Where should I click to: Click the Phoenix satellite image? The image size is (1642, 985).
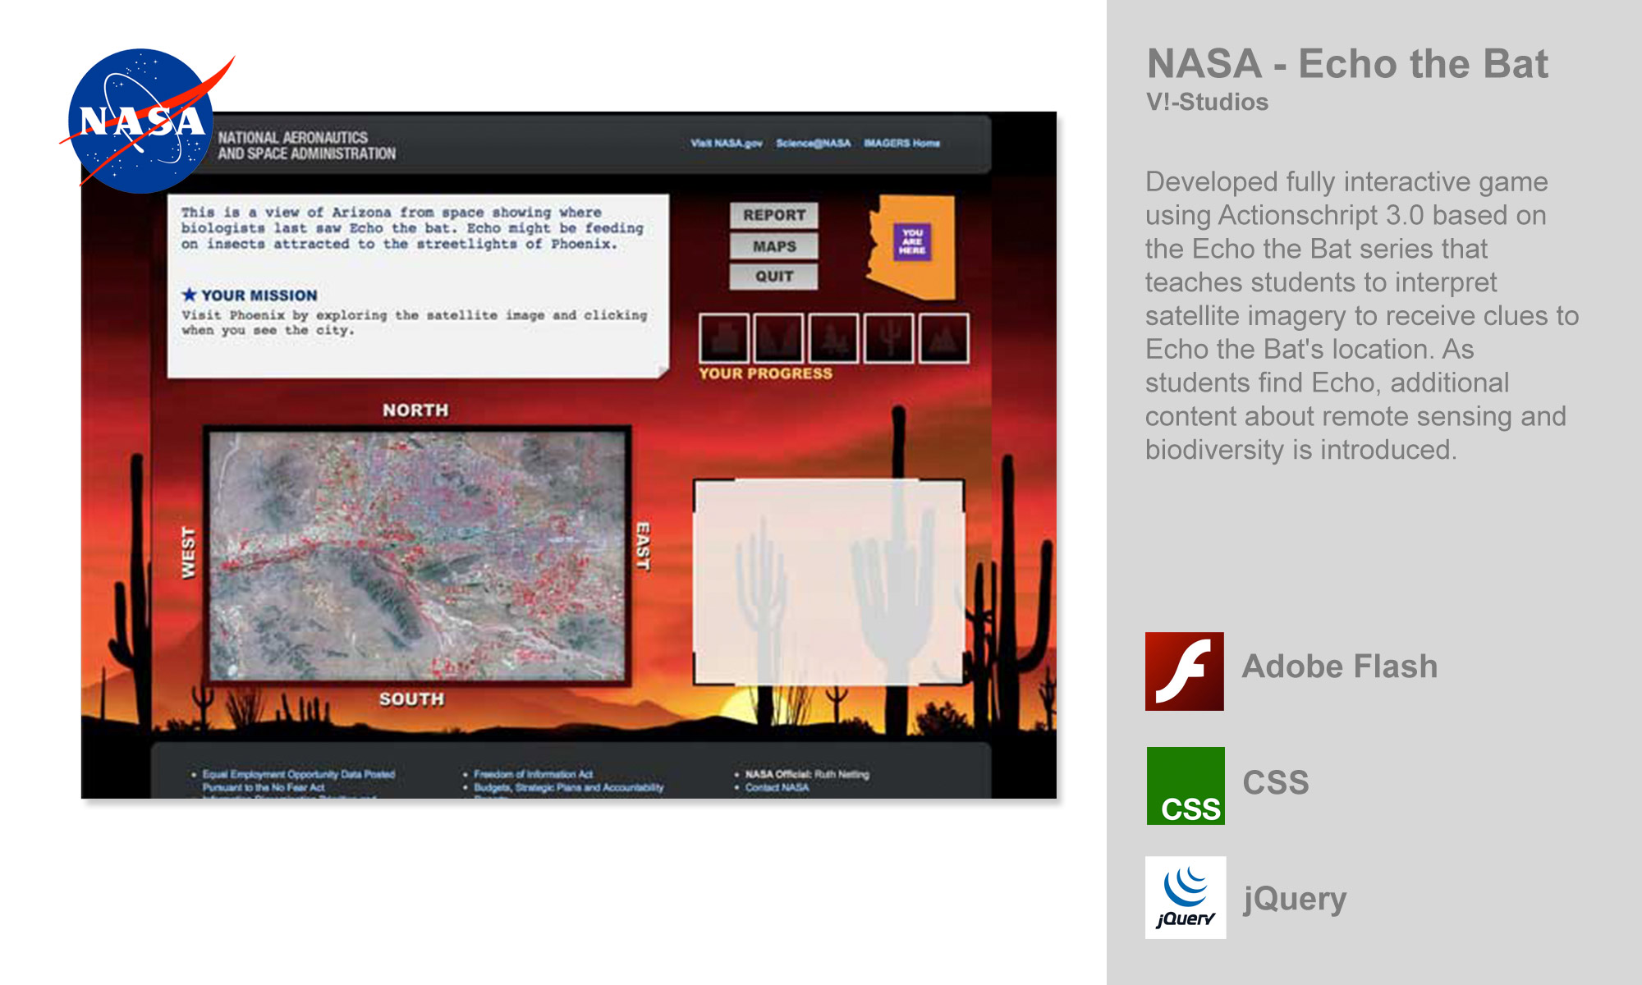(x=417, y=556)
